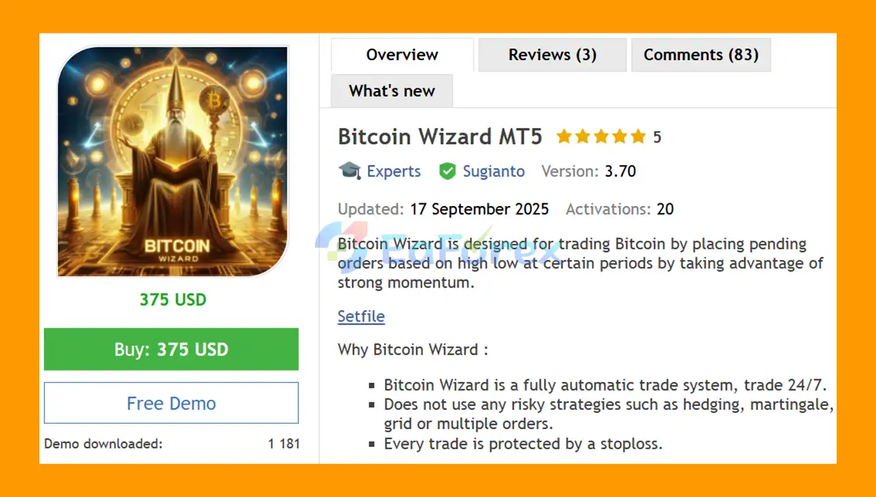876x497 pixels.
Task: Switch to the Overview tab
Action: 402,55
